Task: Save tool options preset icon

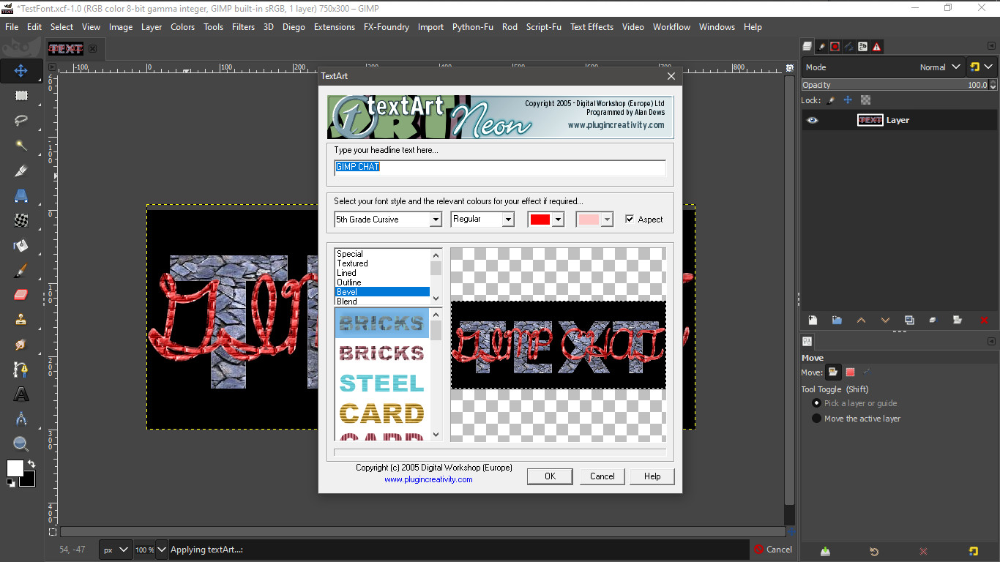Action: (826, 551)
